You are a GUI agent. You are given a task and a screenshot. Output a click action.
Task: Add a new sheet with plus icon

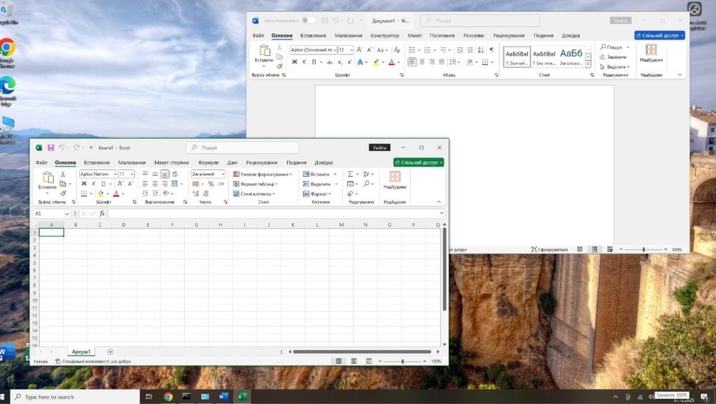click(110, 352)
